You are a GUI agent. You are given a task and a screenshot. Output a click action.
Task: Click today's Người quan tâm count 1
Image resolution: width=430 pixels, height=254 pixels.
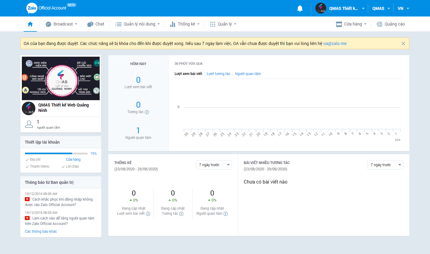click(138, 130)
